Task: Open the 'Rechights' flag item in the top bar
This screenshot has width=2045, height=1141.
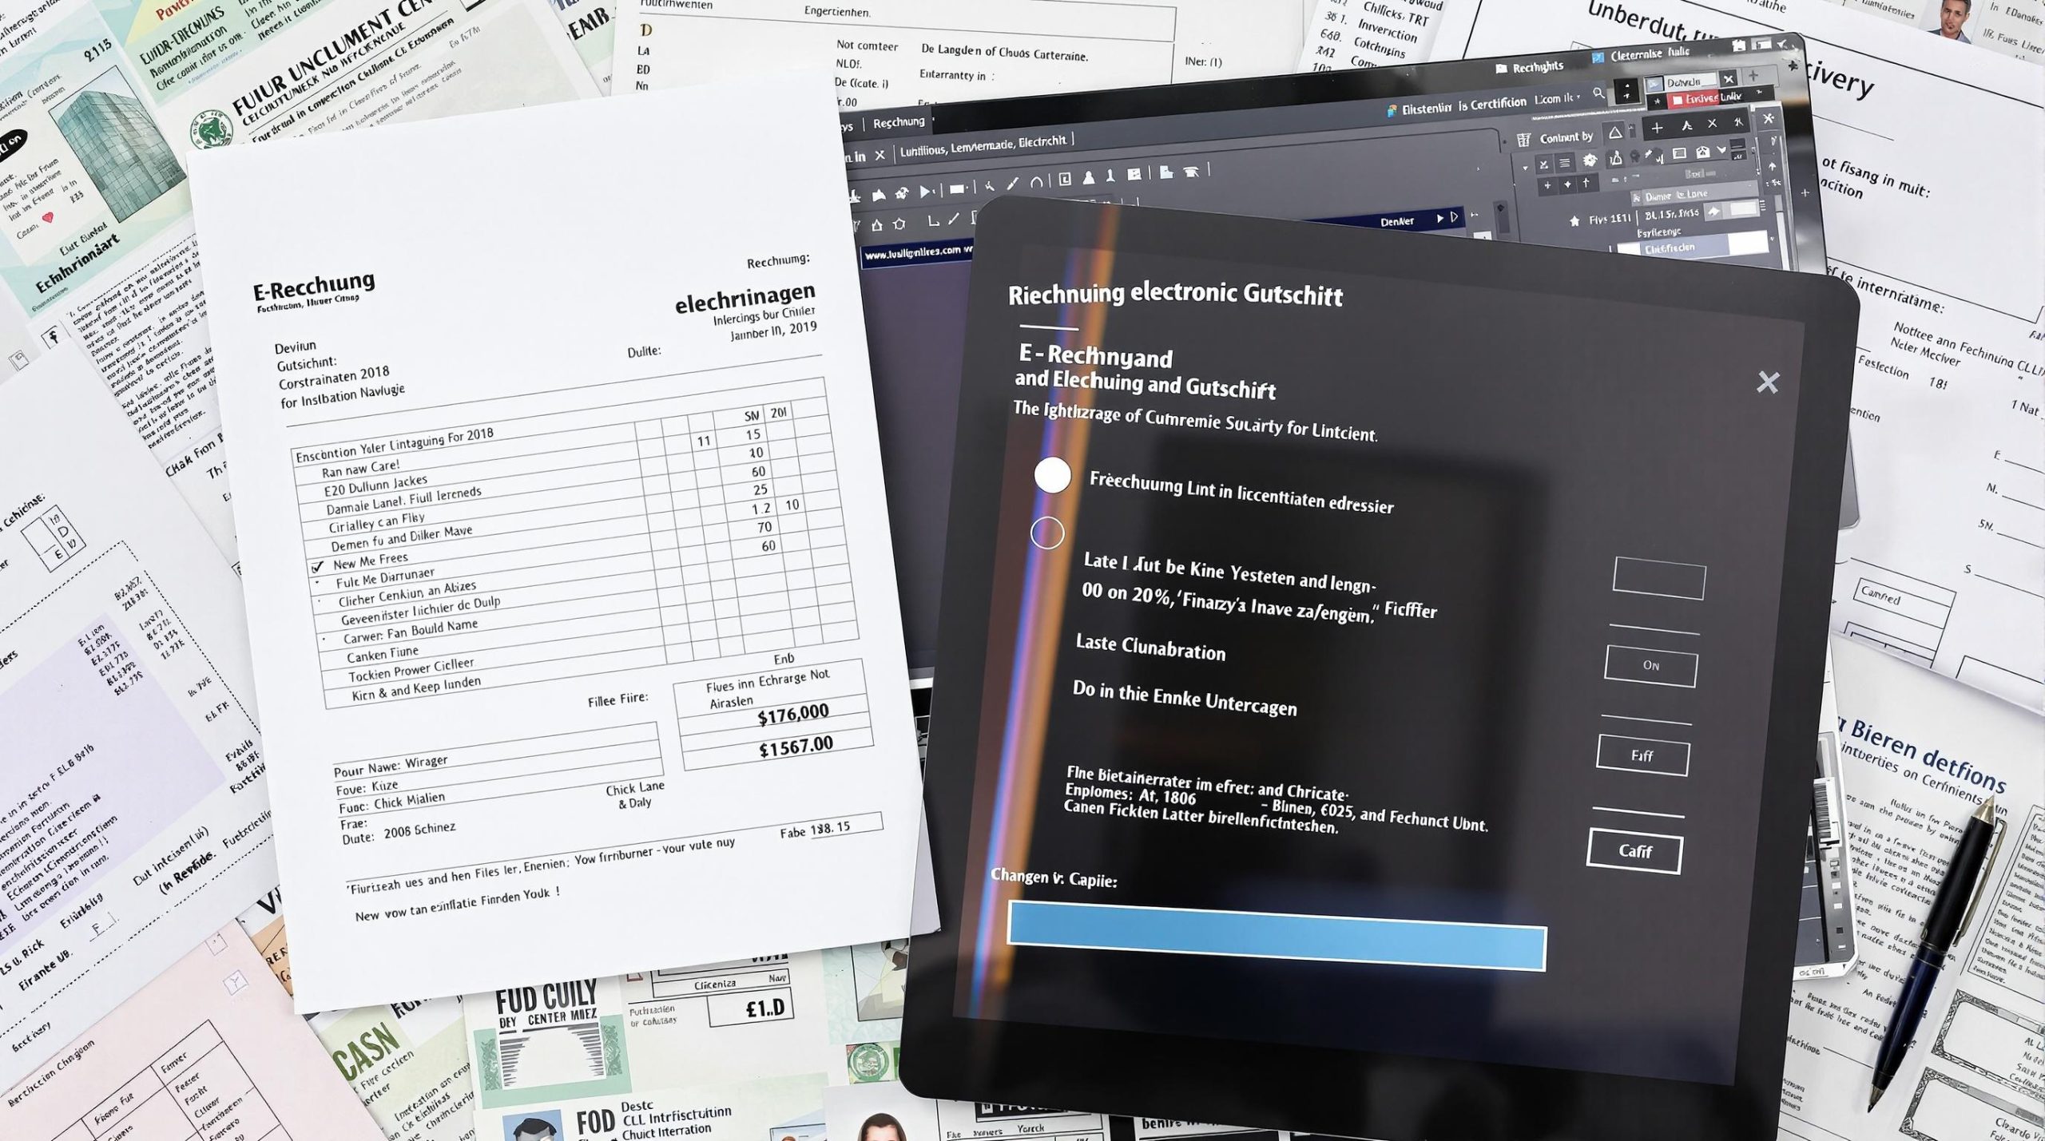Action: pos(1529,68)
